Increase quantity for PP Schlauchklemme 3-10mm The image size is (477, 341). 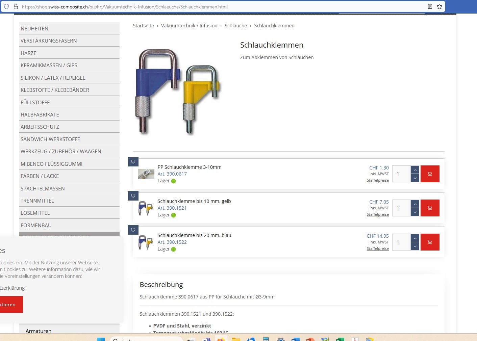tap(415, 170)
